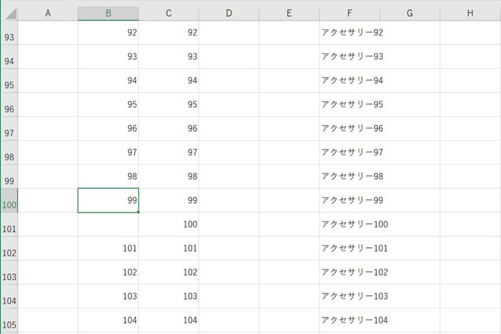Select empty cell H99
501x334 pixels.
tap(470, 177)
